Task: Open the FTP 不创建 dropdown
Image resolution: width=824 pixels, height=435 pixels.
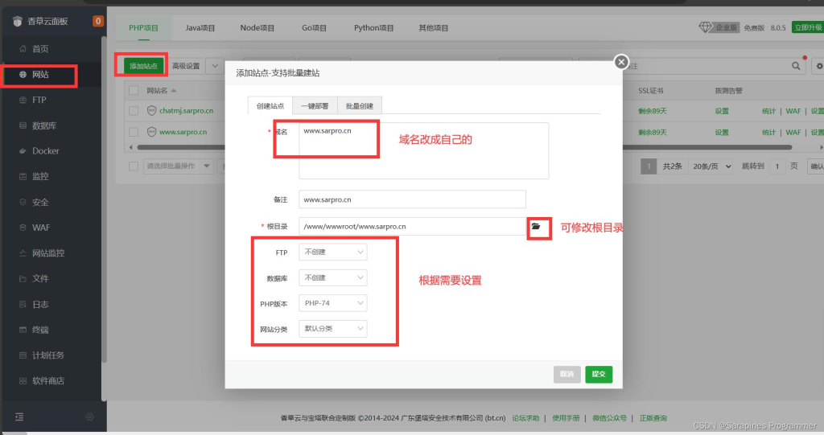Action: coord(332,252)
